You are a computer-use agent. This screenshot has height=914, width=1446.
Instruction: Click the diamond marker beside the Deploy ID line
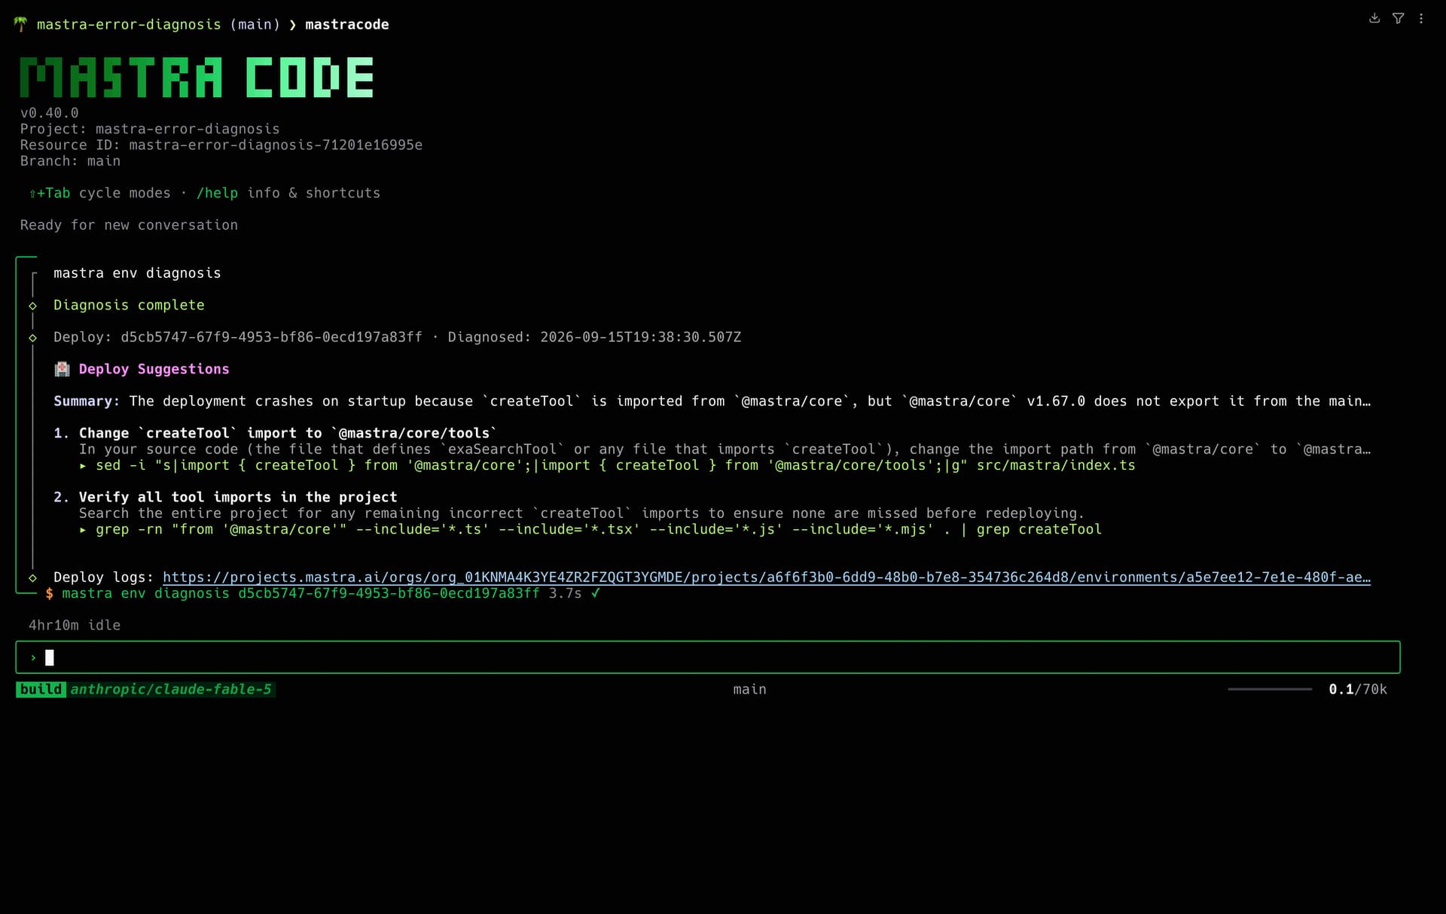click(32, 338)
